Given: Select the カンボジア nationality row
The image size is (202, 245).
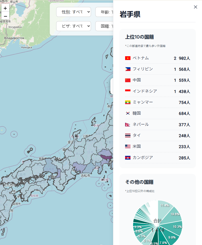Looking at the screenshot, I should (x=158, y=158).
